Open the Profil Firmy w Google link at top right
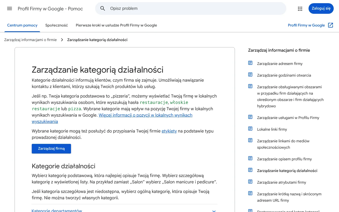This screenshot has height=212, width=339. (306, 25)
